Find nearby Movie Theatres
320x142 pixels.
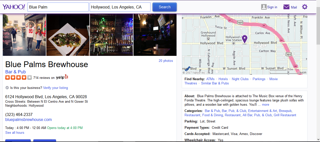(273, 79)
